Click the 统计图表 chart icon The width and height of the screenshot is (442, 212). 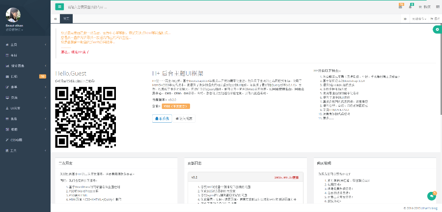coord(7,66)
